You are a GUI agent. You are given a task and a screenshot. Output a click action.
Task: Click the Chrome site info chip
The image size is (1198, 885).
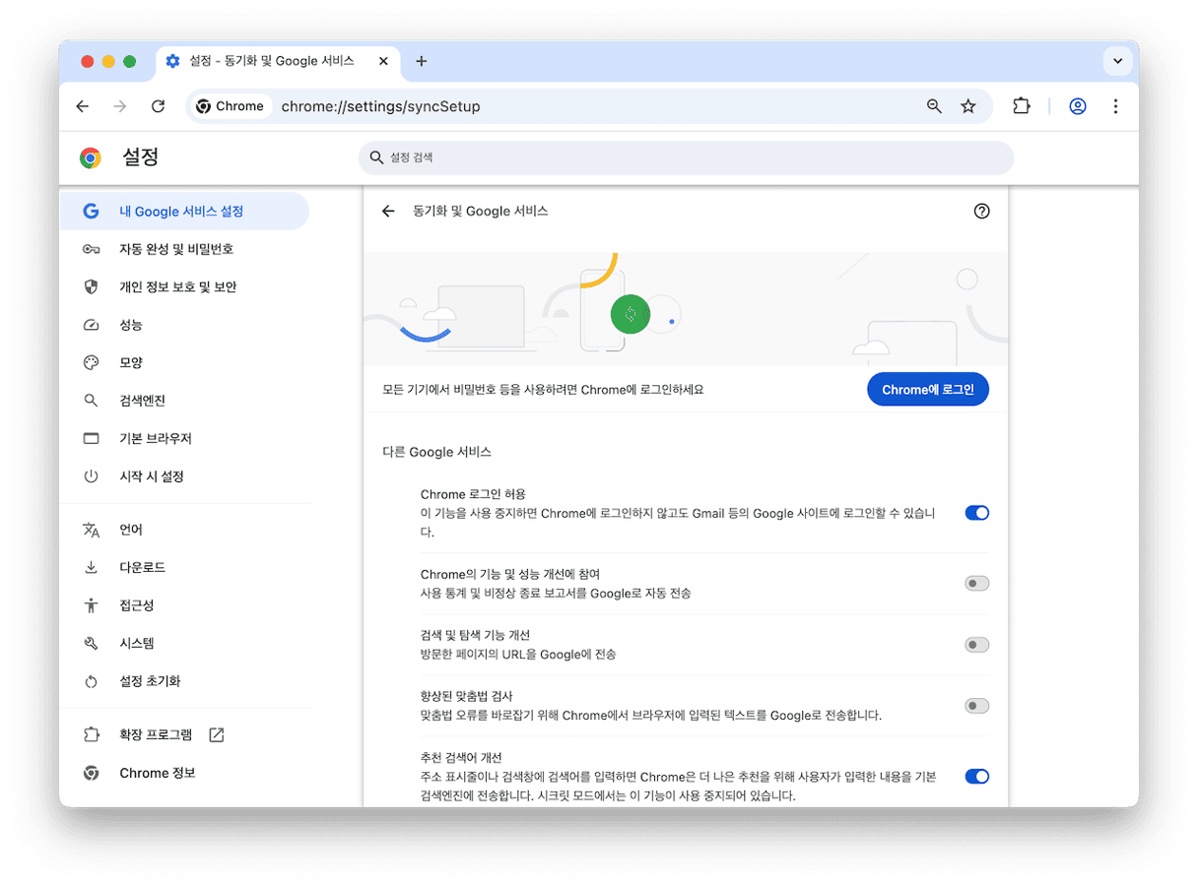232,106
